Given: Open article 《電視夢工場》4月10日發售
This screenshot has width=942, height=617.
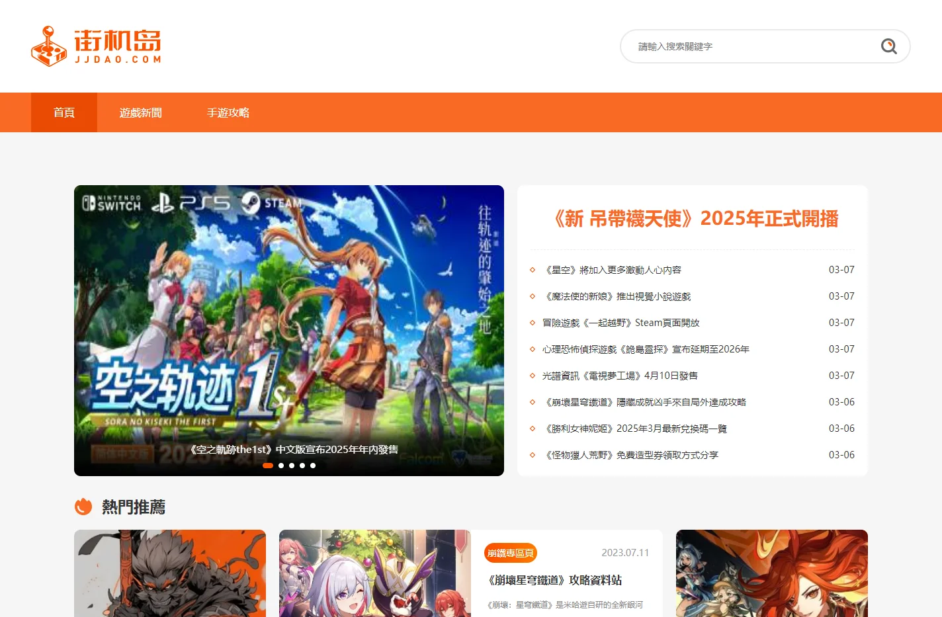Looking at the screenshot, I should coord(620,376).
